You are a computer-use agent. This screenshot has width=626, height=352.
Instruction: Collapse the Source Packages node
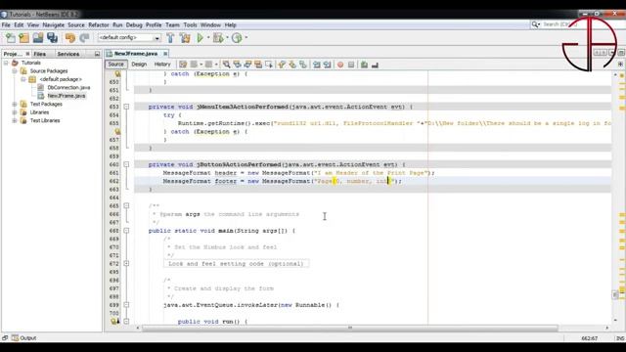(15, 71)
